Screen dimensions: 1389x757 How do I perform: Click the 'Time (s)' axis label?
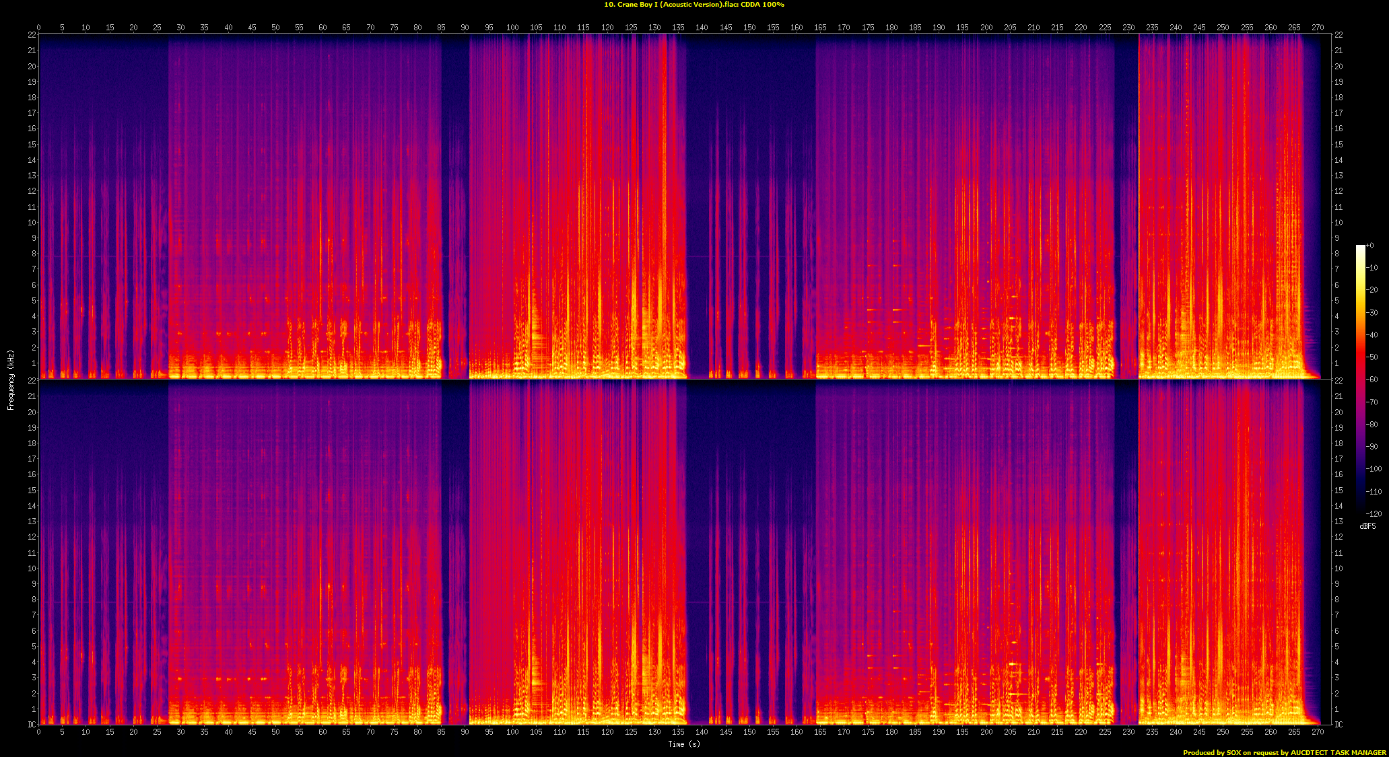(x=684, y=744)
